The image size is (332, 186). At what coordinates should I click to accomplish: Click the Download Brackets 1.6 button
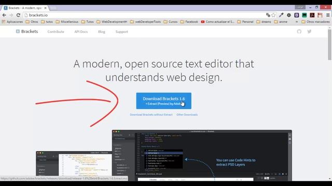coord(164,101)
